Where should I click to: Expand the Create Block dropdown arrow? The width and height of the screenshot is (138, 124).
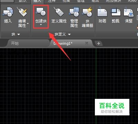point(41,24)
